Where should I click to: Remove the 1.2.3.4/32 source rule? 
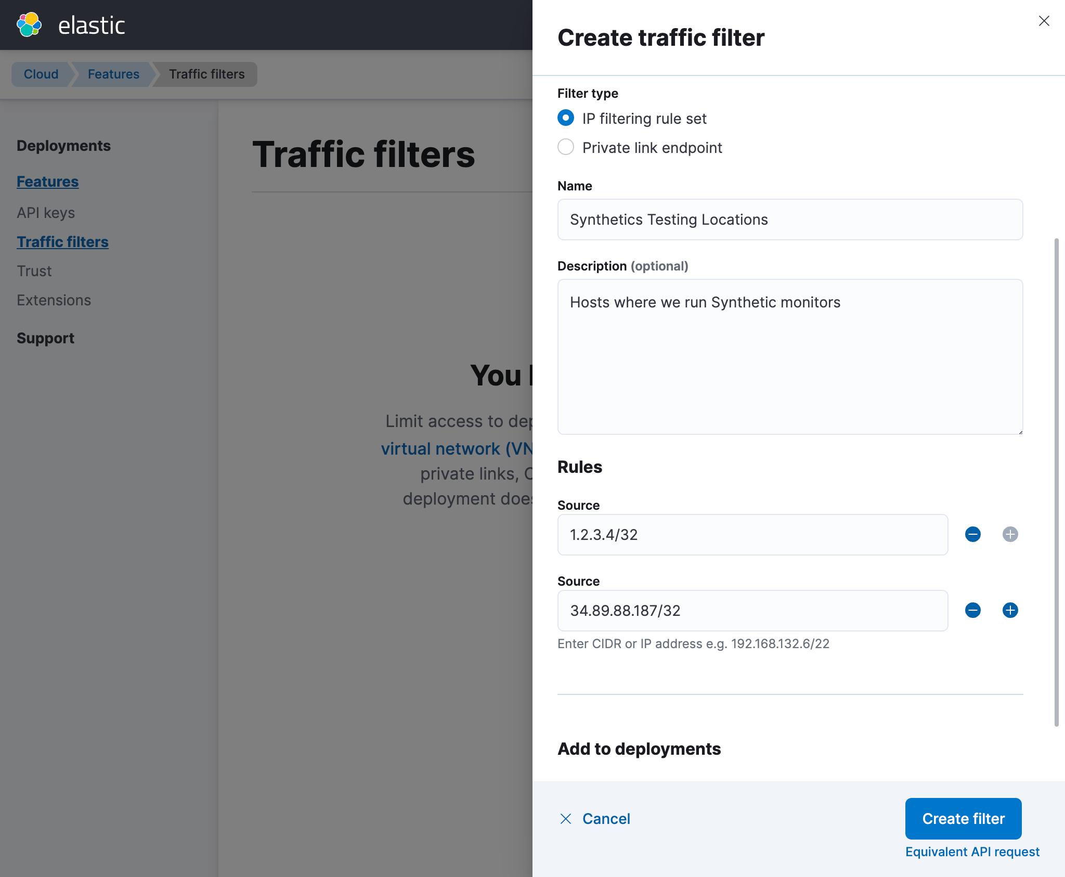click(972, 534)
